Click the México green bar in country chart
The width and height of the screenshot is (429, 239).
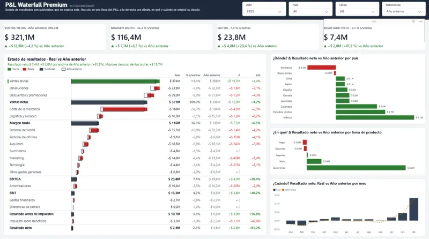point(375,117)
